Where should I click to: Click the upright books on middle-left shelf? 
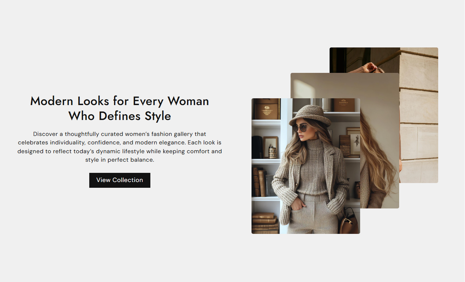(x=259, y=182)
